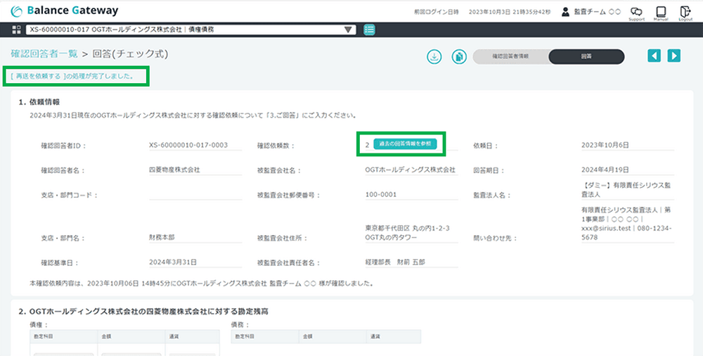Open the Manual icon
Image resolution: width=703 pixels, height=356 pixels.
coord(660,12)
